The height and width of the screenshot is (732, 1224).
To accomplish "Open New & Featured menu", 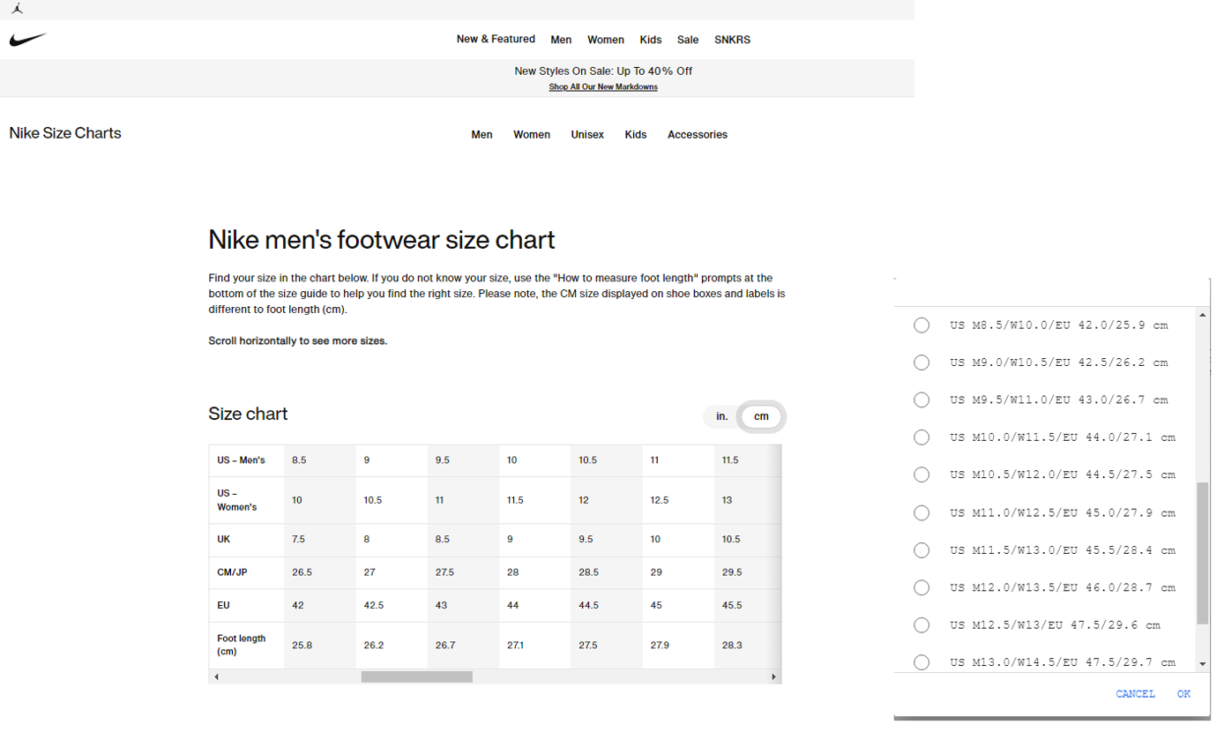I will 496,39.
